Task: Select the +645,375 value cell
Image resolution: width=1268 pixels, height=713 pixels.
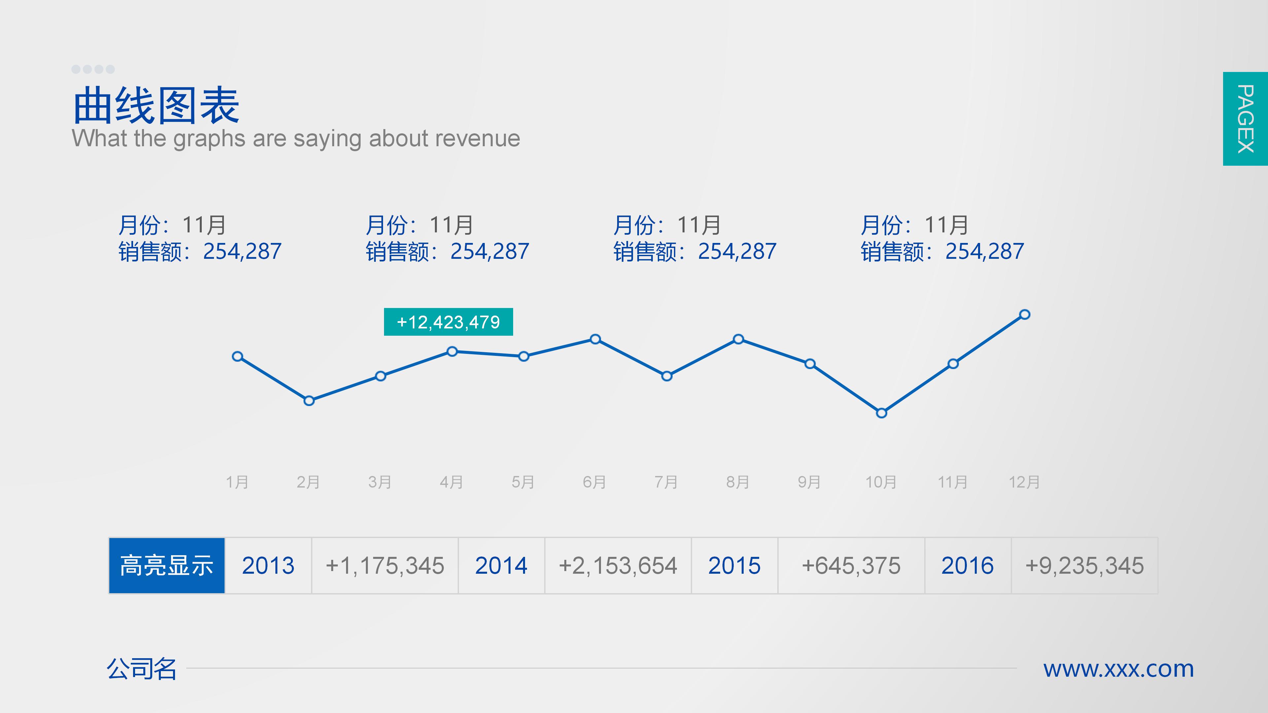Action: [851, 565]
